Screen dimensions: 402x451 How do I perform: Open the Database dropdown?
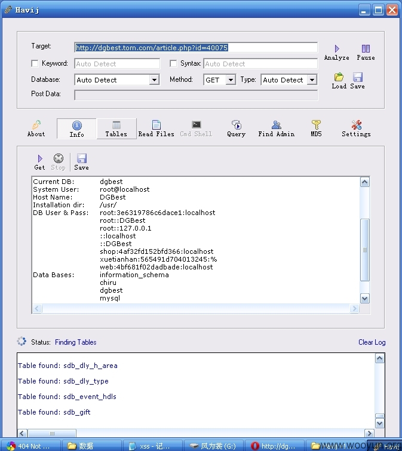[x=155, y=79]
